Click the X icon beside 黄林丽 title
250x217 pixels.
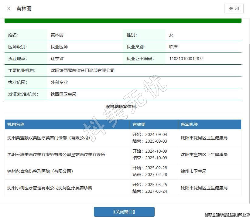[9, 8]
